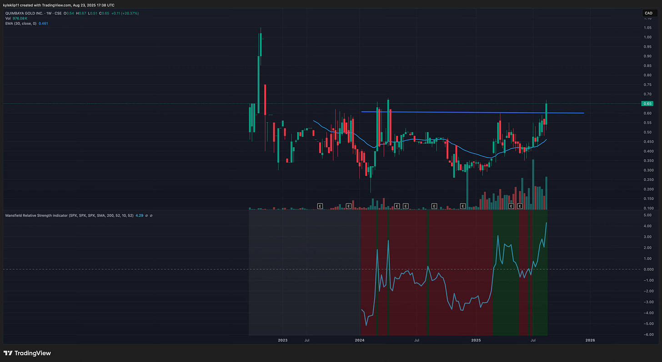Click the L0.51 low value in legend
The height and width of the screenshot is (362, 662).
pos(93,13)
